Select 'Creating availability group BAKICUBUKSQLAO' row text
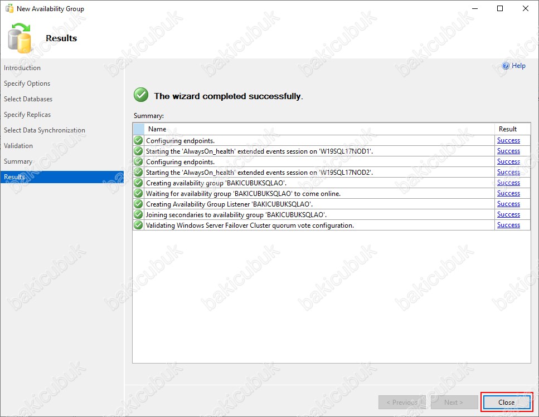The height and width of the screenshot is (417, 539). (x=216, y=183)
